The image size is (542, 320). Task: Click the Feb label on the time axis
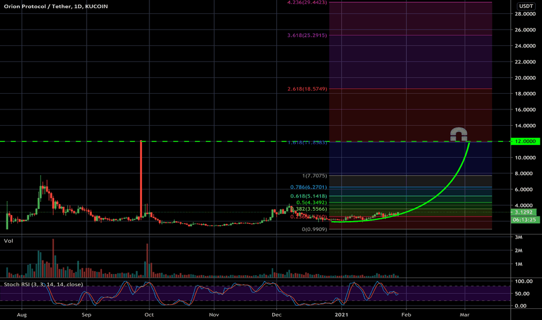tap(406, 314)
